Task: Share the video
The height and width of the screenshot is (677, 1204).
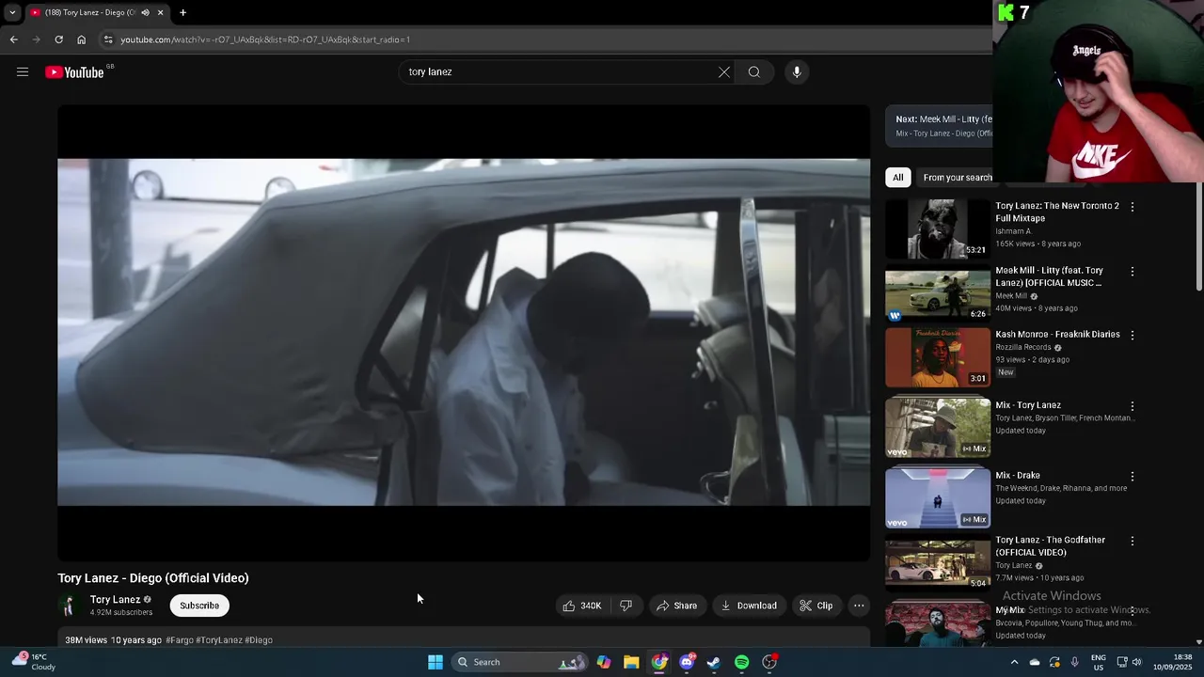Action: pos(677,606)
